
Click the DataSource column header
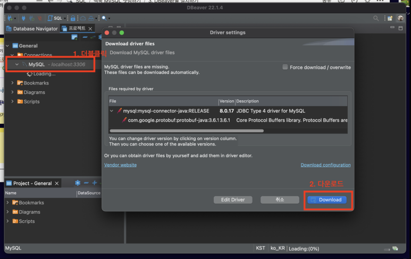[x=89, y=193]
